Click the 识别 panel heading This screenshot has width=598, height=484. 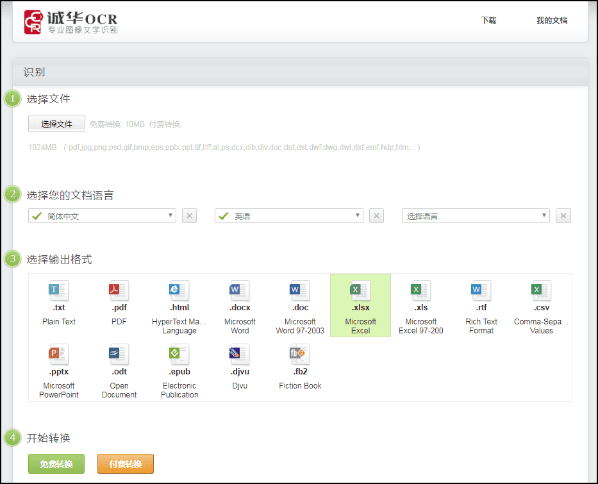[x=35, y=72]
